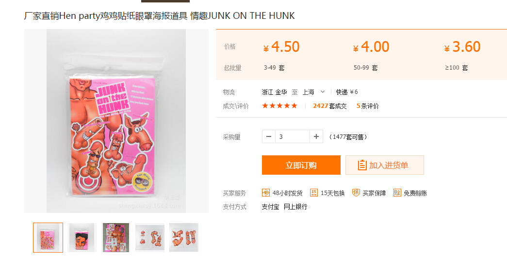The image size is (507, 256).
Task: Select the fifth product thumbnail
Action: coord(184,237)
